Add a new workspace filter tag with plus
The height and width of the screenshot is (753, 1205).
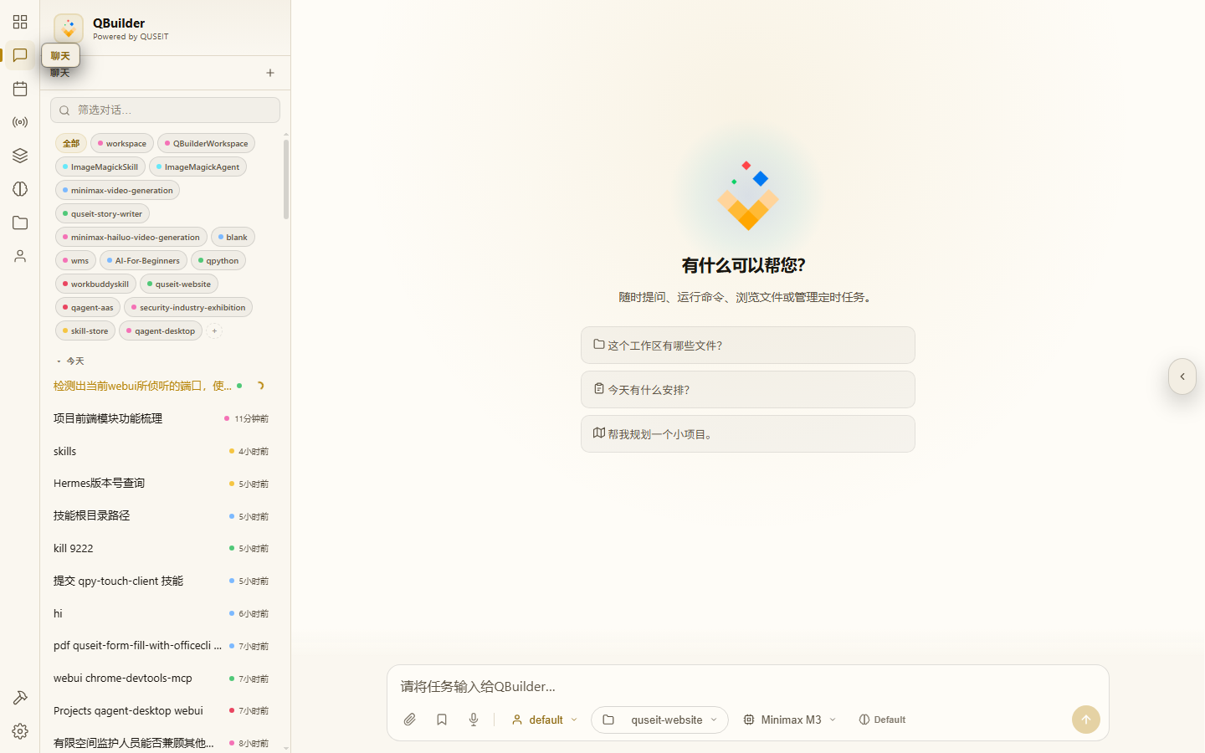pyautogui.click(x=214, y=330)
